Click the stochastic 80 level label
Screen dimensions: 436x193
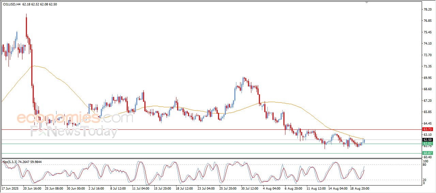pyautogui.click(x=425, y=165)
